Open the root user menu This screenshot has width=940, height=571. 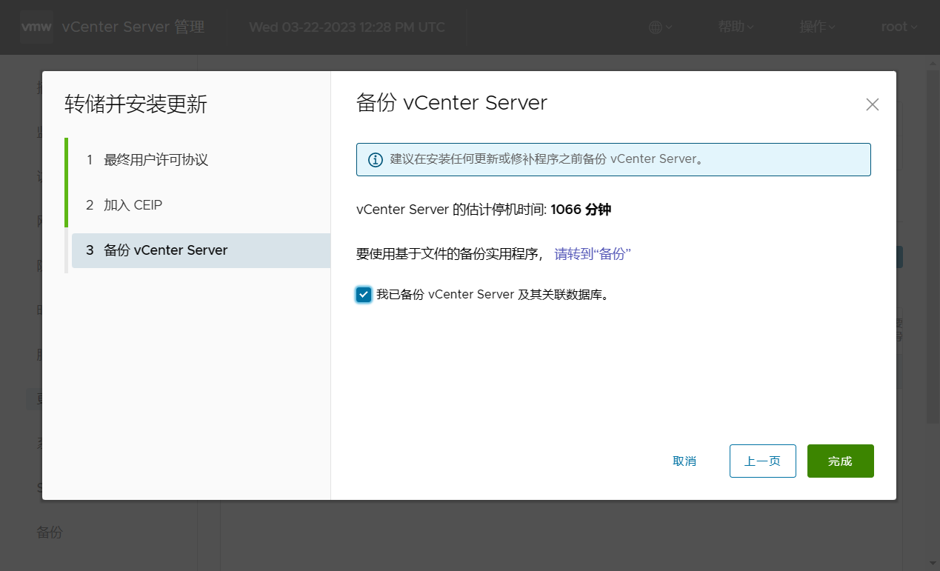(x=899, y=27)
